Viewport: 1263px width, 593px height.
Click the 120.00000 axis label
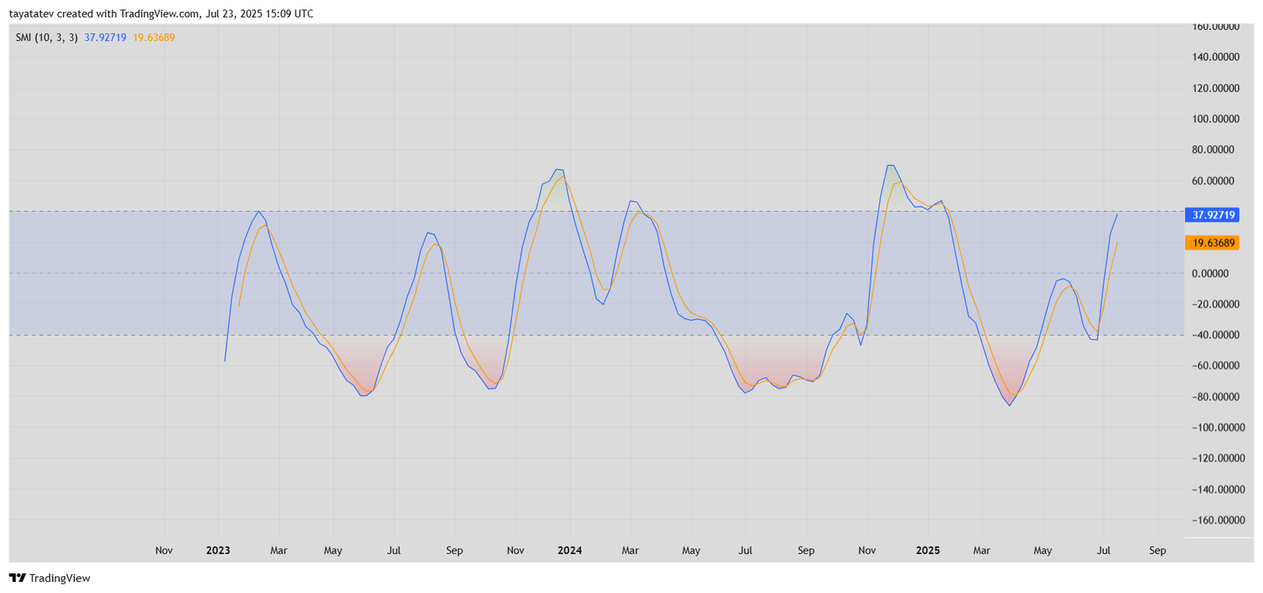point(1216,88)
